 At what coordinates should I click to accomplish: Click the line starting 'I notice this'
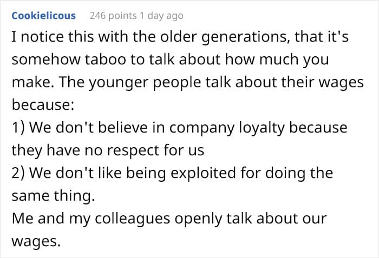tap(180, 37)
